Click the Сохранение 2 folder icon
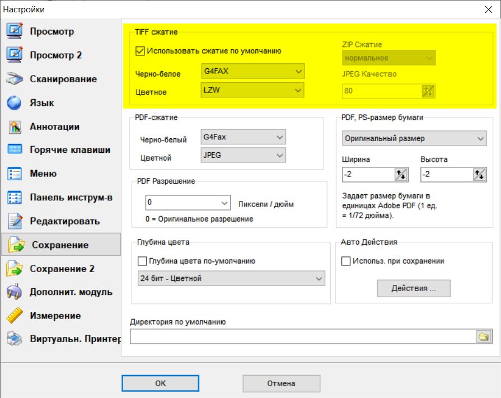501x398 pixels. (x=15, y=268)
